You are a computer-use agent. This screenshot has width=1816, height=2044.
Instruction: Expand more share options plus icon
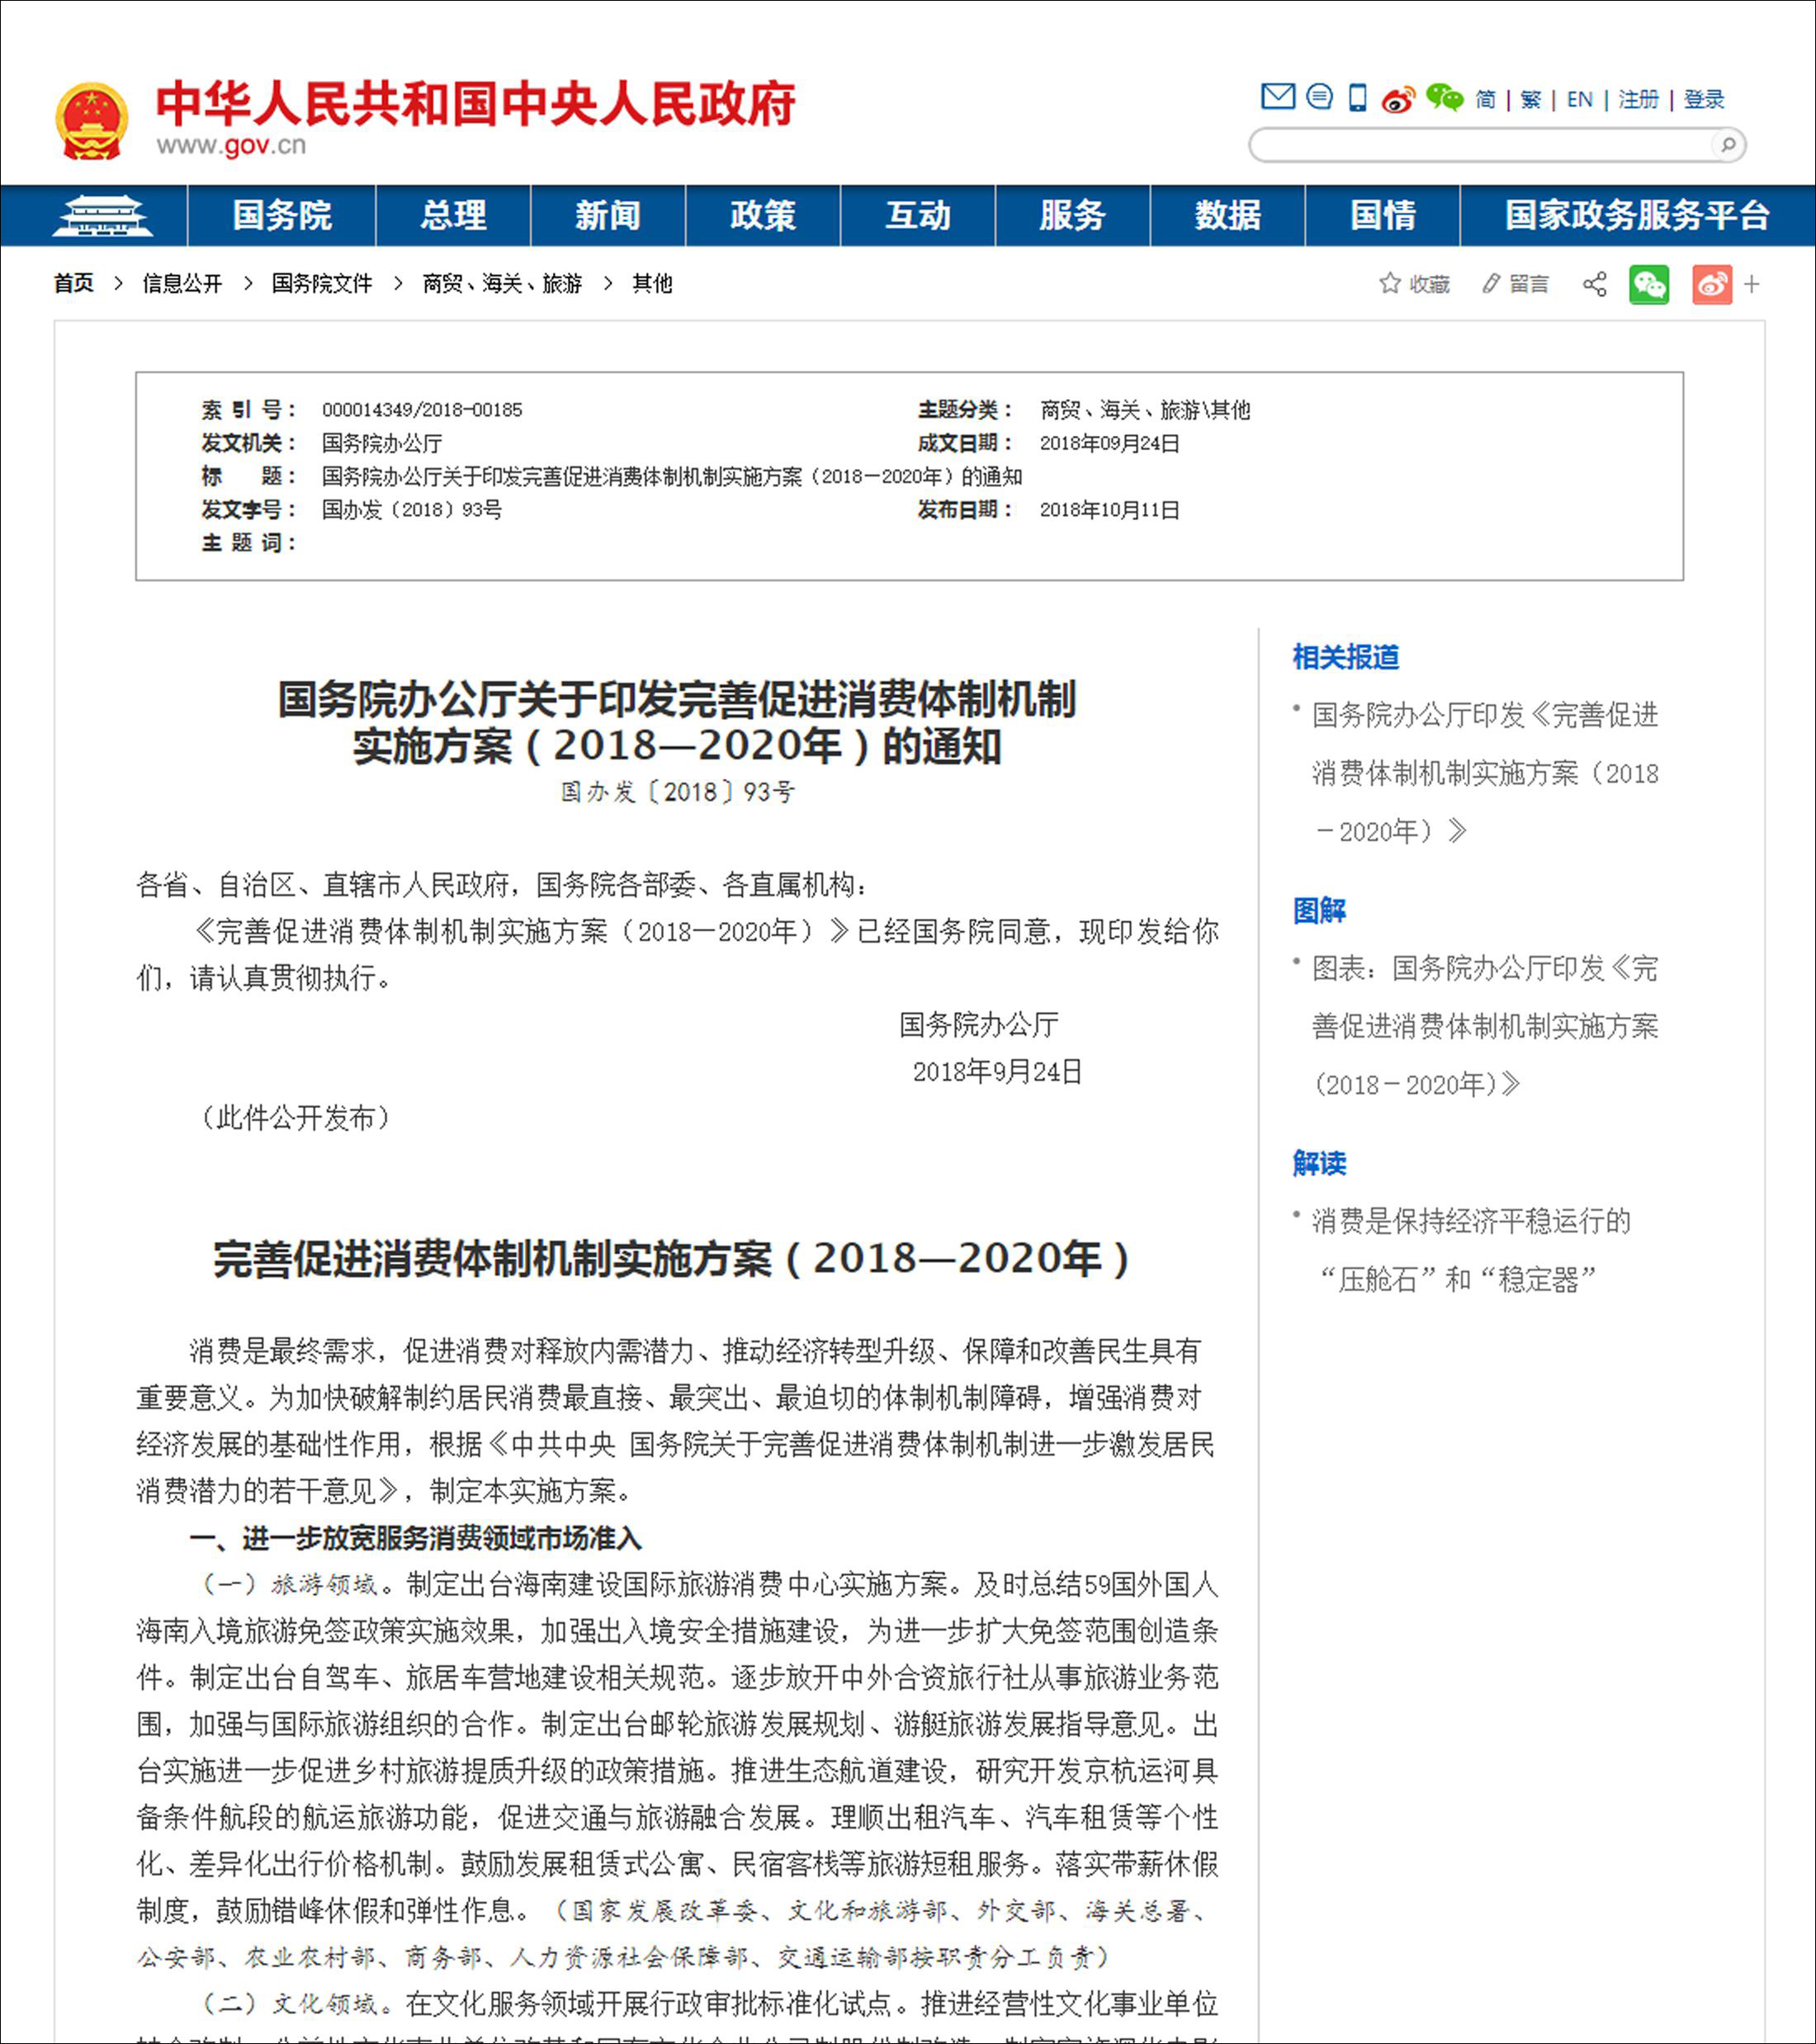[x=1752, y=285]
